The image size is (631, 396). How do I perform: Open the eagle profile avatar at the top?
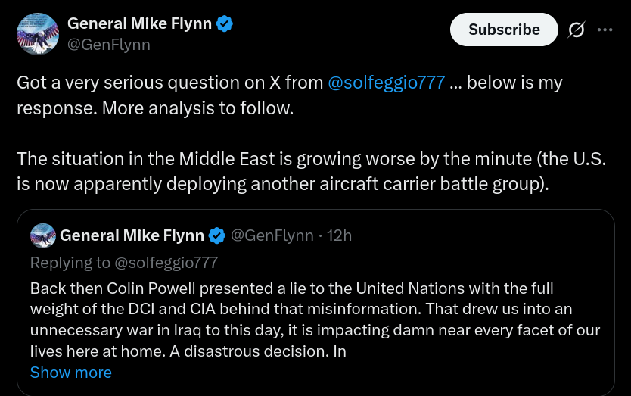pyautogui.click(x=38, y=34)
